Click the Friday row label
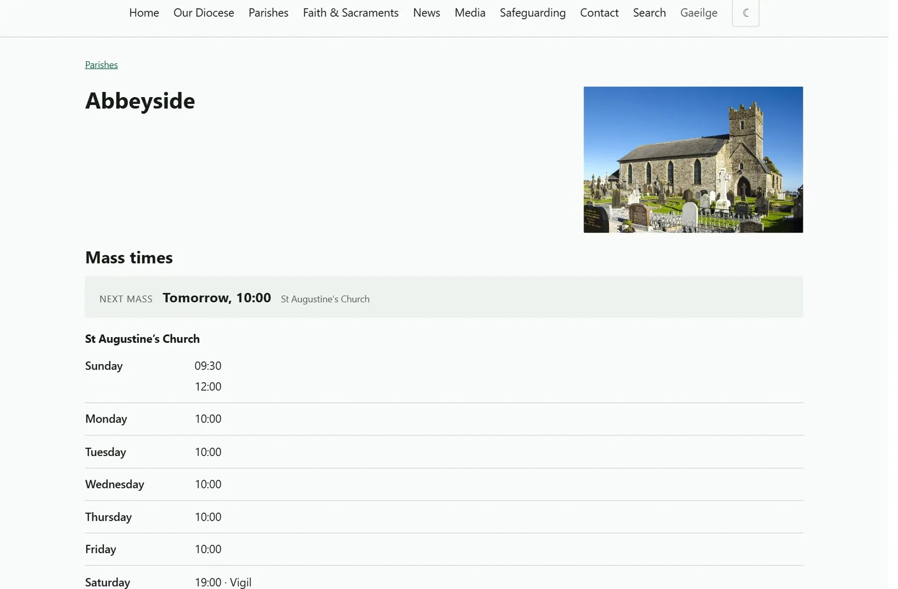 tap(100, 549)
